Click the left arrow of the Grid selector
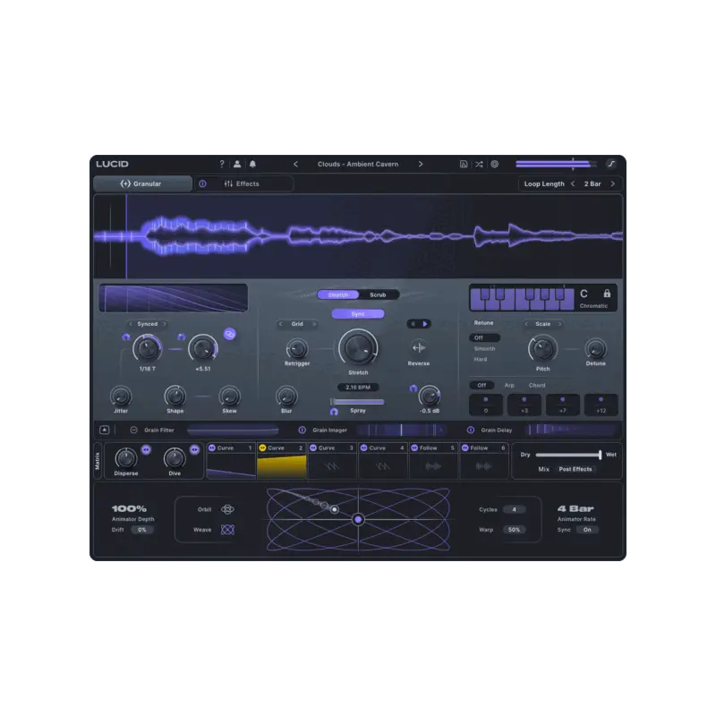 pos(280,324)
